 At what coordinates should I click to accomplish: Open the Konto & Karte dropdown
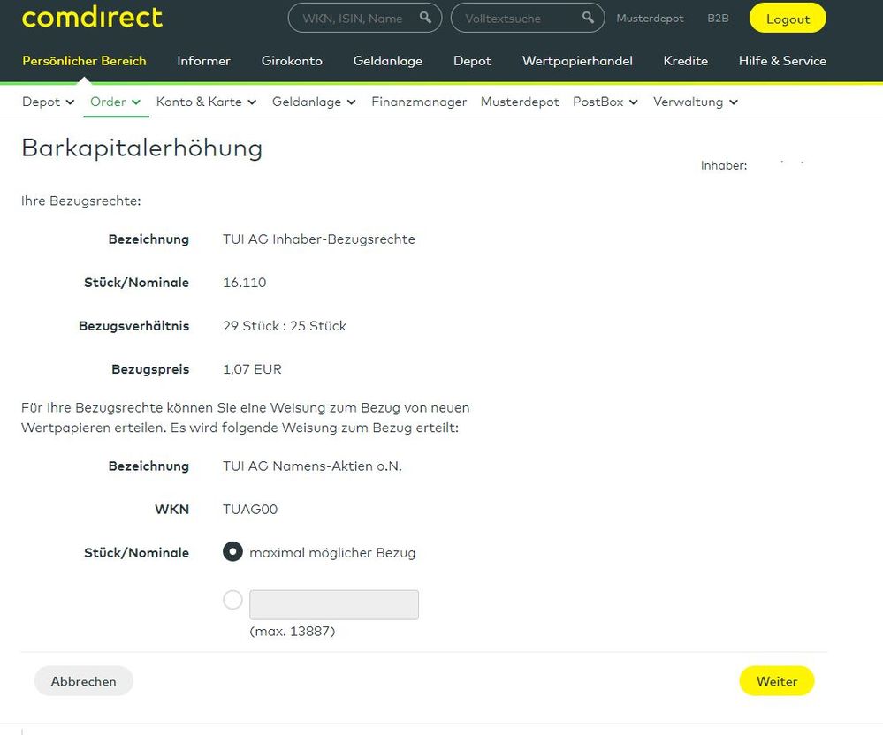206,102
